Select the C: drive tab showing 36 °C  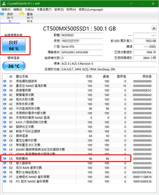[x=10, y=18]
